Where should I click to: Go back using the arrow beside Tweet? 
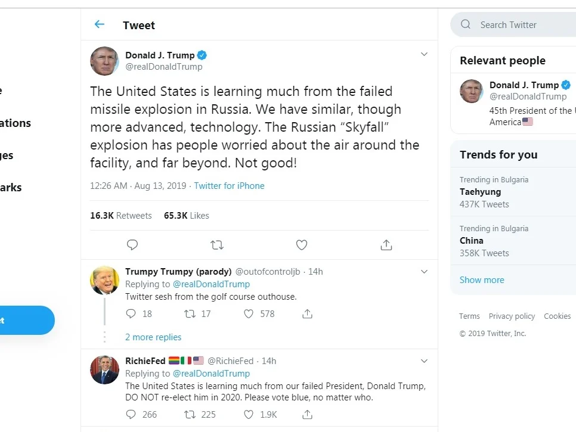[100, 24]
